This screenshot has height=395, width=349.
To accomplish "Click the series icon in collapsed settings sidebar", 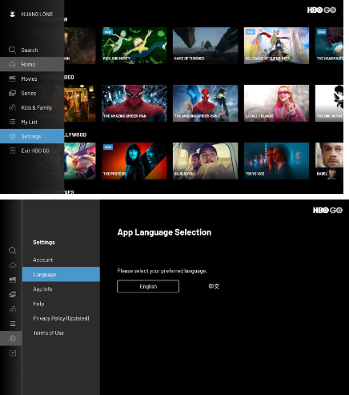I will coord(13,295).
